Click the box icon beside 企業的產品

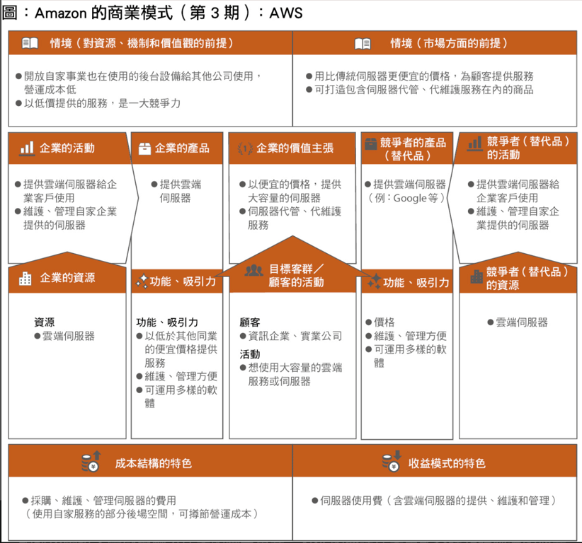144,148
